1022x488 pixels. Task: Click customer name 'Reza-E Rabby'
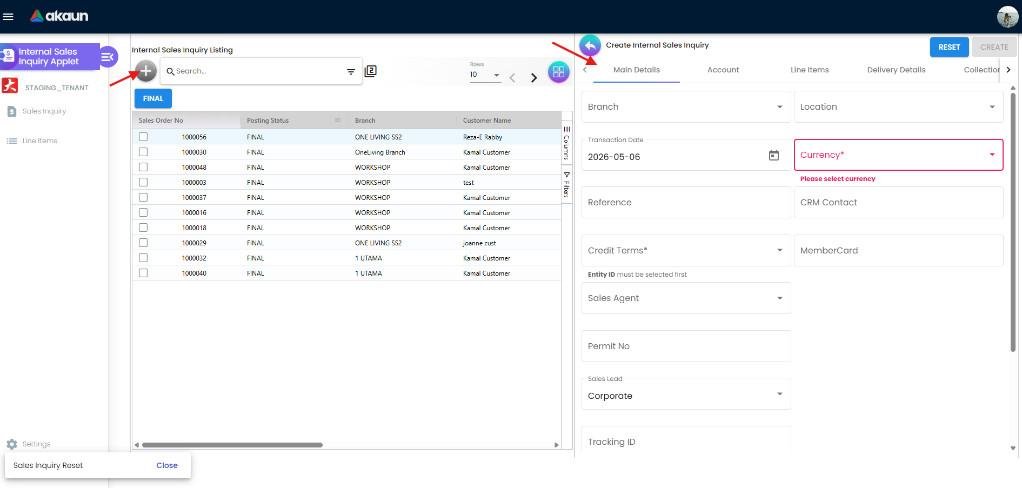coord(483,137)
